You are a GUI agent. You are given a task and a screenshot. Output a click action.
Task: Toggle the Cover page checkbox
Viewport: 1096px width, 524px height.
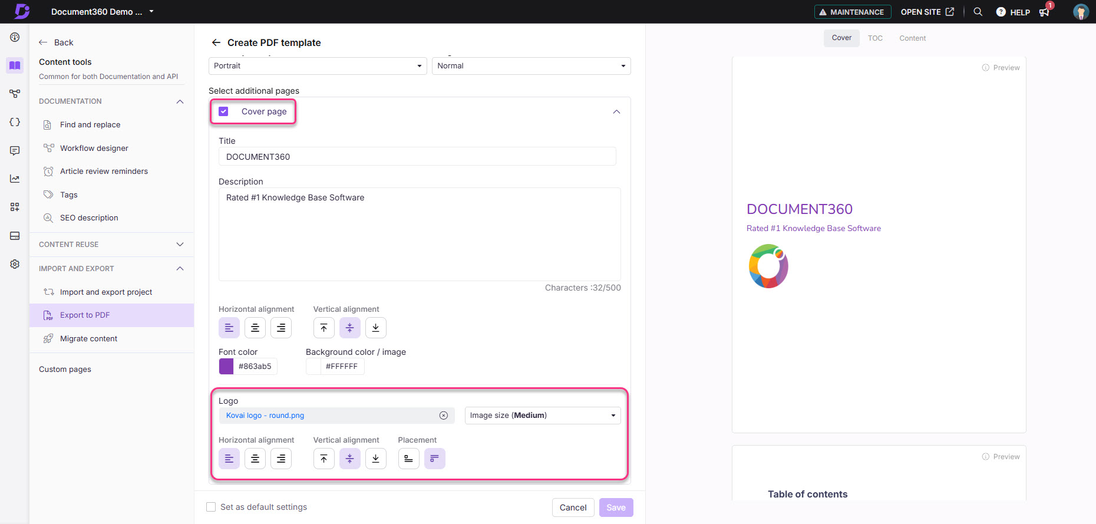click(x=223, y=111)
